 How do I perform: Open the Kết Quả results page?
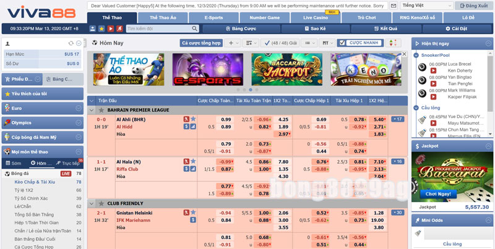pyautogui.click(x=385, y=28)
